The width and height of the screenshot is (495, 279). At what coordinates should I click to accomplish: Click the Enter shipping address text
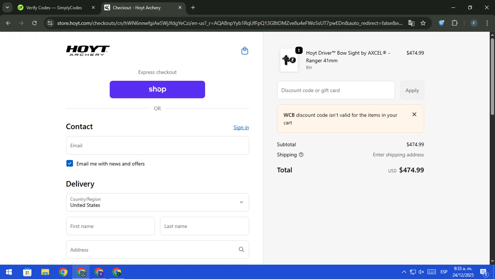(398, 154)
